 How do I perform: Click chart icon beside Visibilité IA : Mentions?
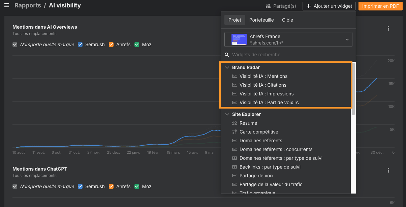click(x=235, y=76)
